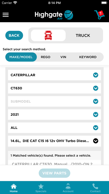Screen dimensions: 109x194
Task: Select REGO search method
Action: pyautogui.click(x=46, y=57)
